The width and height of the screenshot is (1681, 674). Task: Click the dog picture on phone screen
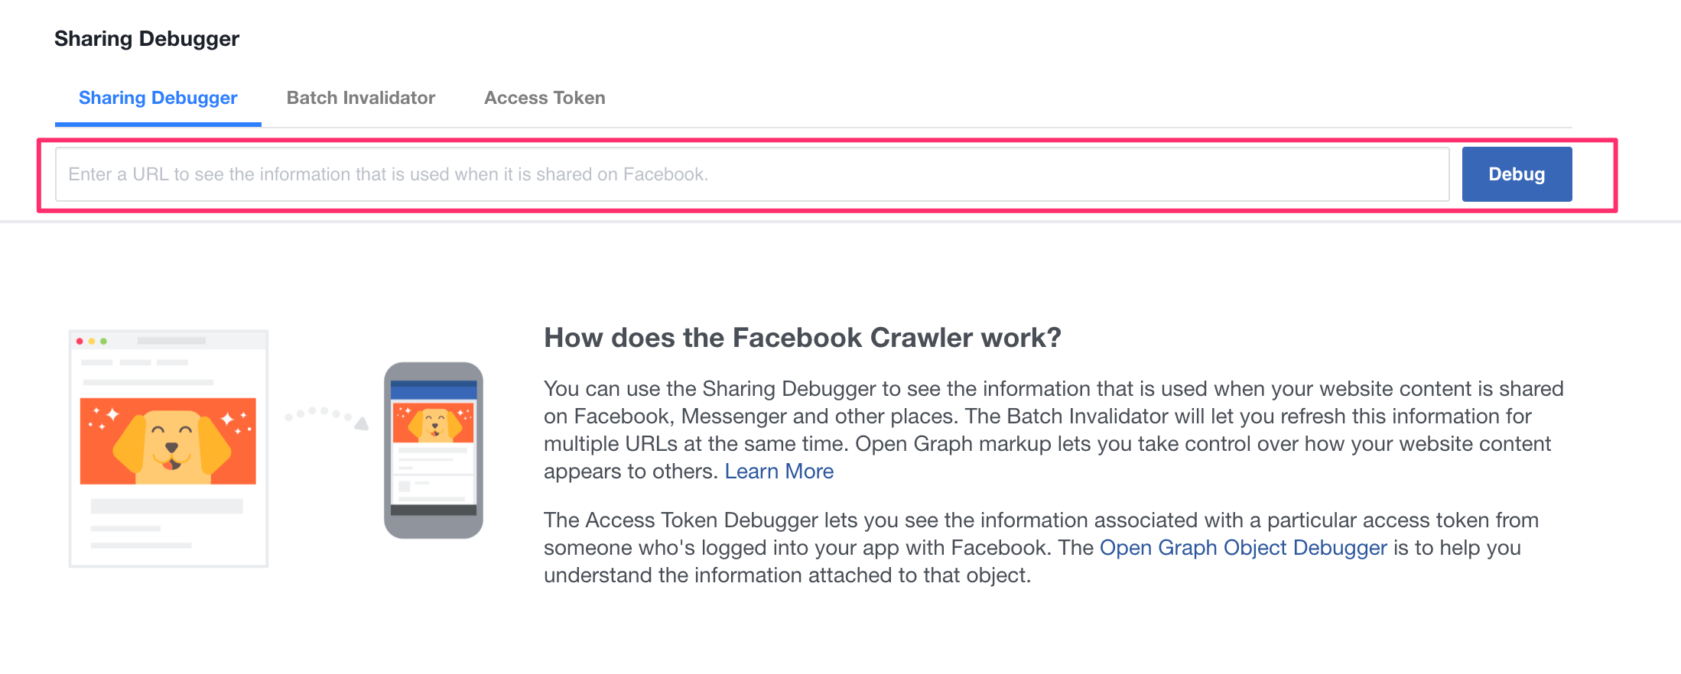[x=434, y=423]
